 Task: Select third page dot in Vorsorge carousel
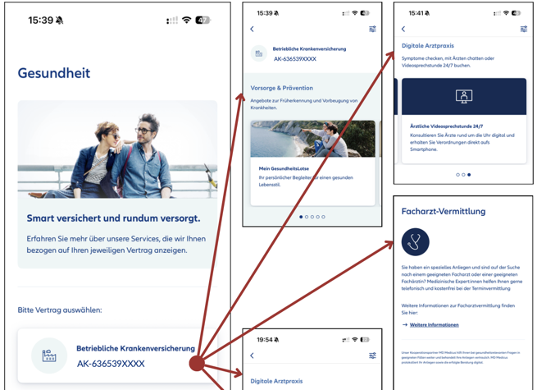(312, 217)
